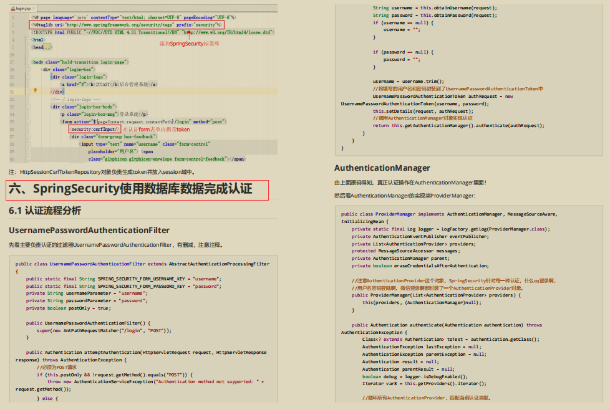610x410 pixels.
Task: Click sentence 然后看AuthenticationManager的实现类ProviderManager
Action: [x=405, y=196]
